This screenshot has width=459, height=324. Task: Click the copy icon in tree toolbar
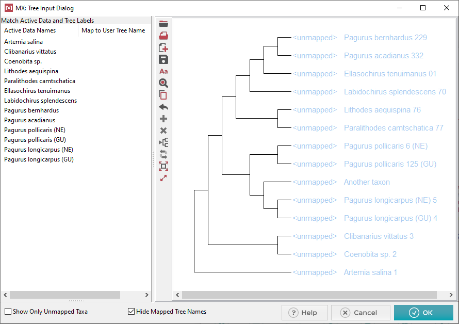(x=163, y=95)
